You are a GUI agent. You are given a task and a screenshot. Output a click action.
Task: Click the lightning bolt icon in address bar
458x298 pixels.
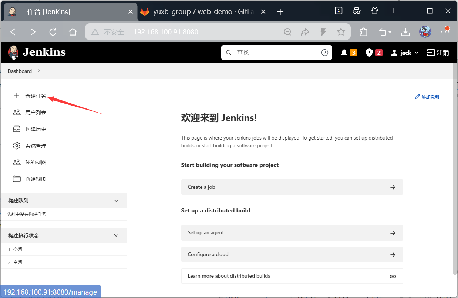tap(323, 32)
